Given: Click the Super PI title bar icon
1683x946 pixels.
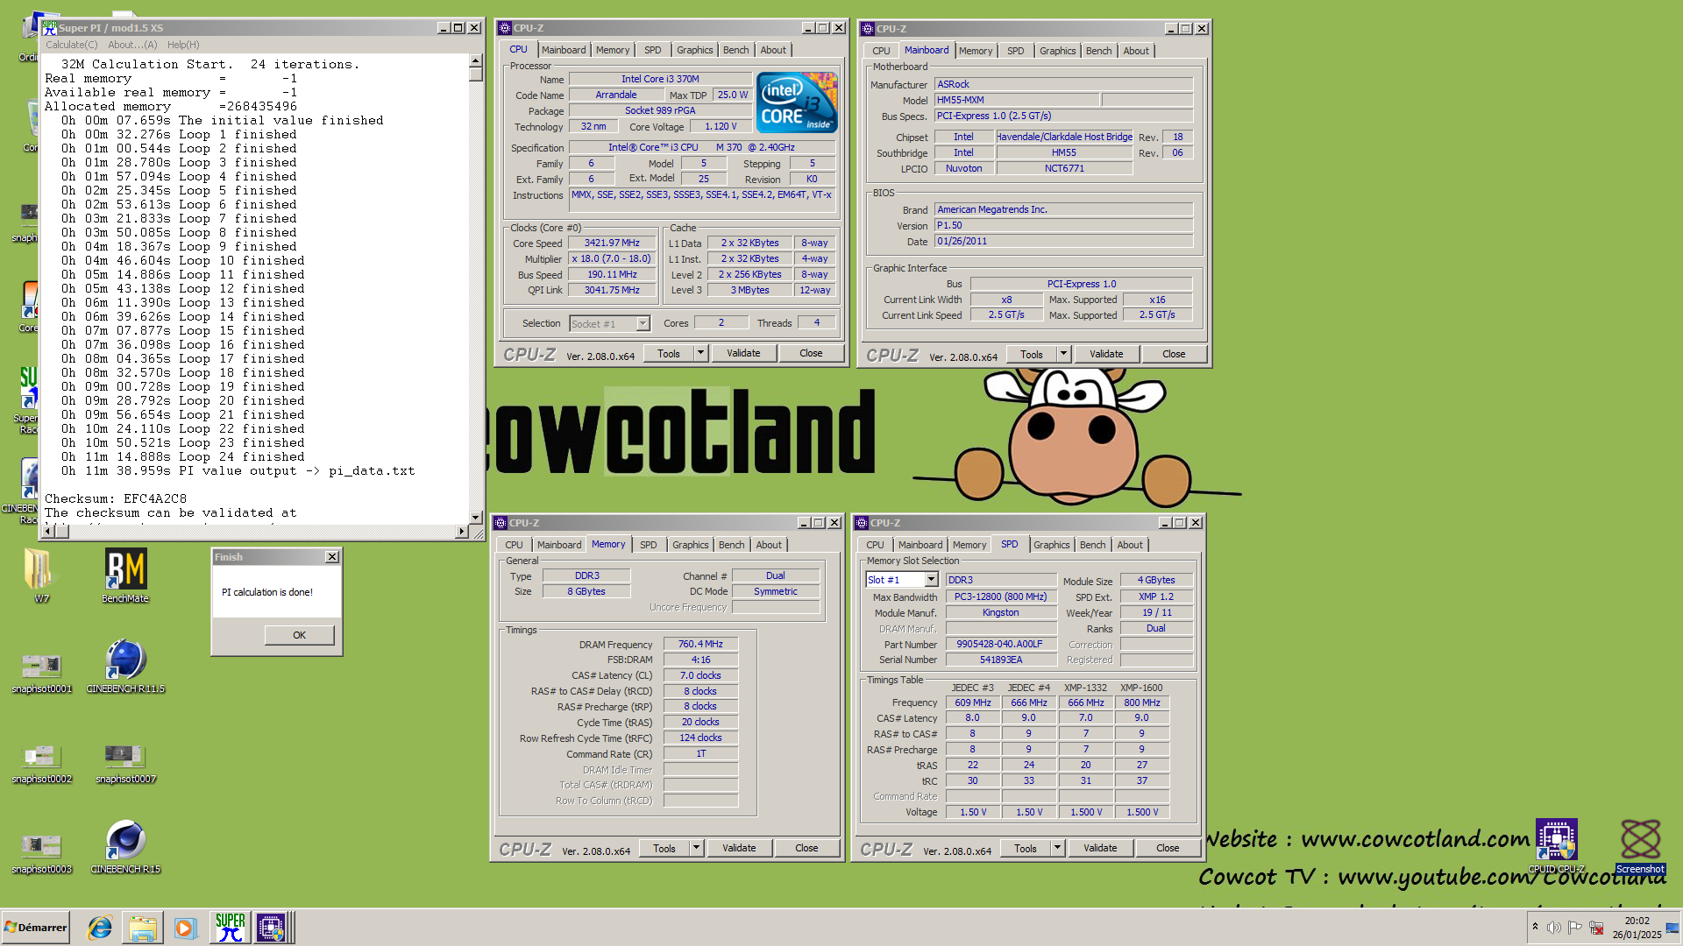Looking at the screenshot, I should coord(50,28).
